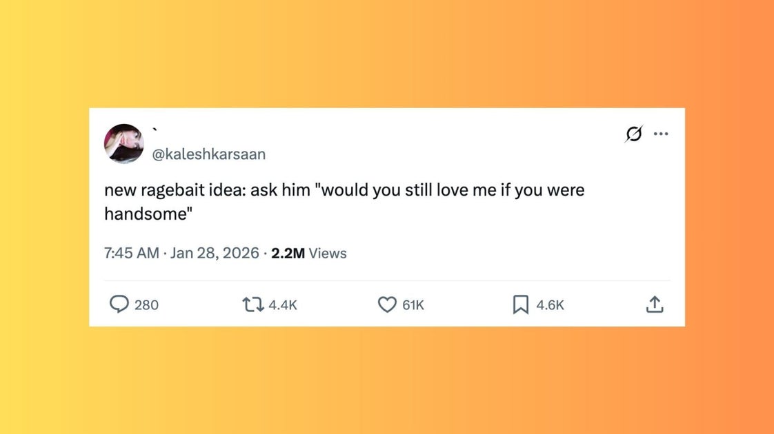Click the reply speech bubble icon

pyautogui.click(x=119, y=304)
